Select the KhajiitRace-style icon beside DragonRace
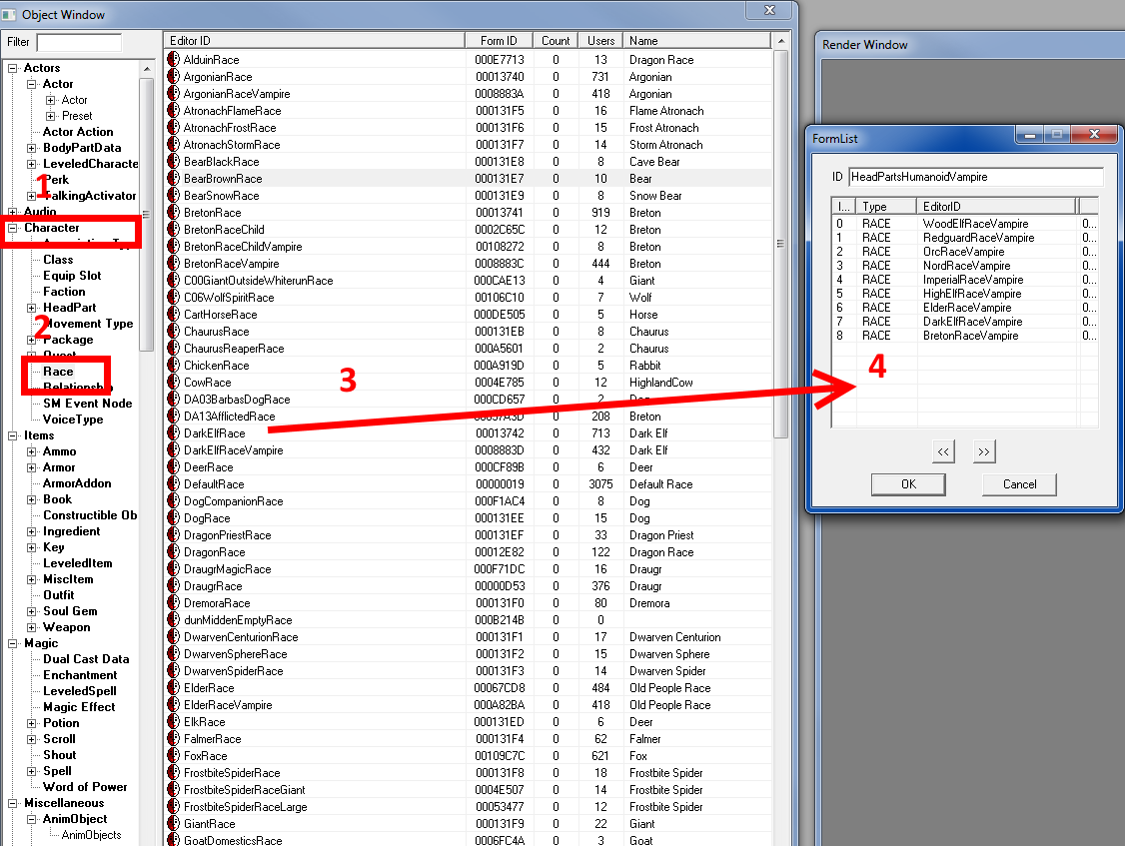 [173, 552]
